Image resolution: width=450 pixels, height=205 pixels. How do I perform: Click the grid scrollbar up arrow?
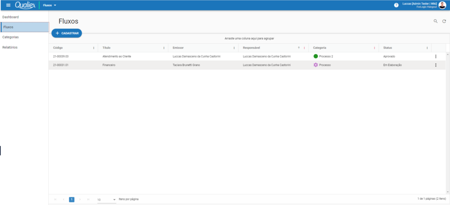point(448,54)
